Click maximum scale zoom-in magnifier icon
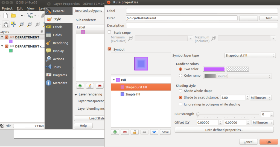Image resolution: width=280 pixels, height=147 pixels. (214, 38)
